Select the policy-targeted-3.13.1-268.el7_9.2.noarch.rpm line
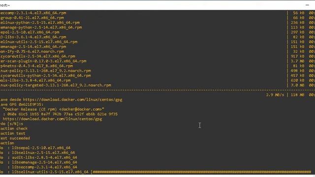This screenshot has height=177, width=315. 56,85
